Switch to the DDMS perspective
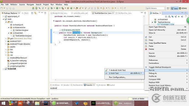The height and width of the screenshot is (106, 189). click(183, 8)
